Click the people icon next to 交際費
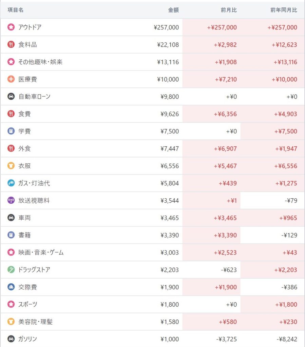This screenshot has height=347, width=305. (11, 287)
